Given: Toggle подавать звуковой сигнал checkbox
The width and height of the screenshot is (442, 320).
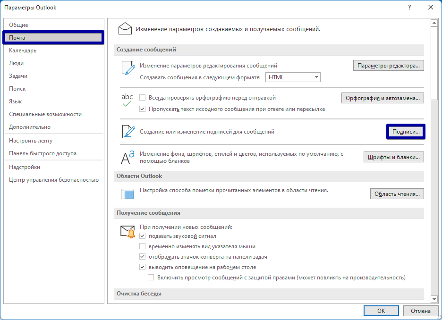Looking at the screenshot, I should click(x=142, y=236).
